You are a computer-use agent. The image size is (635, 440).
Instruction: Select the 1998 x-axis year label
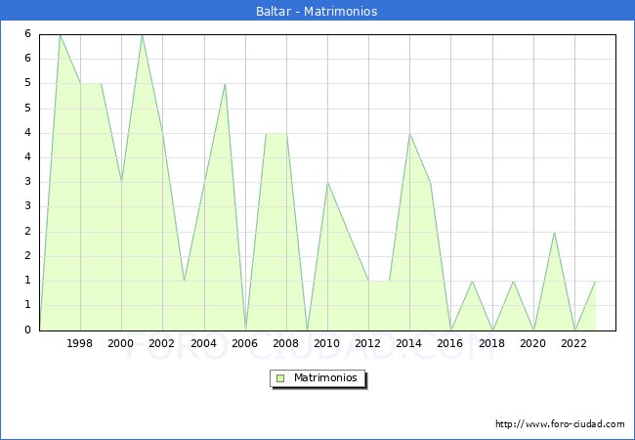tap(80, 343)
